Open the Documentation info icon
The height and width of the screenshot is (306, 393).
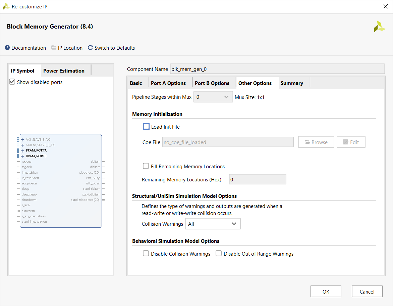pos(7,48)
